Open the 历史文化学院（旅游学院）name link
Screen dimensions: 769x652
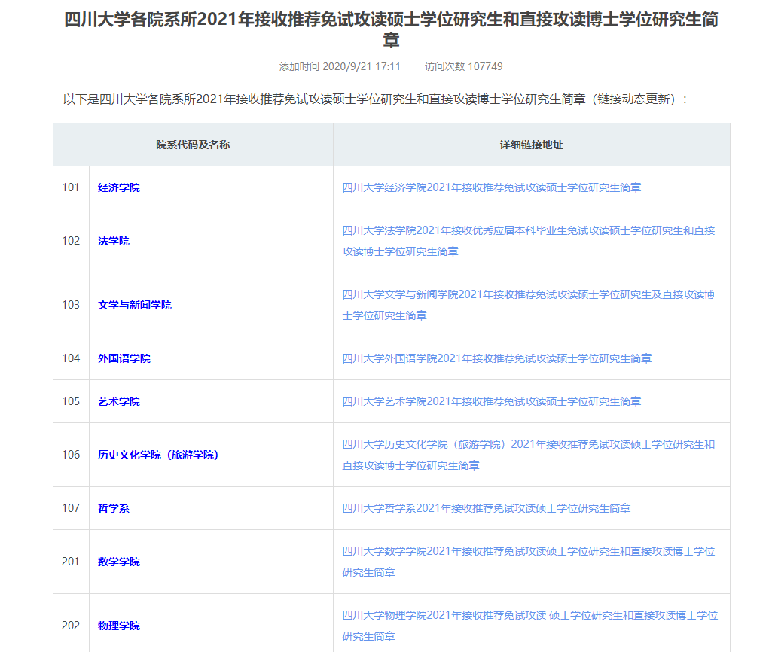(x=158, y=455)
